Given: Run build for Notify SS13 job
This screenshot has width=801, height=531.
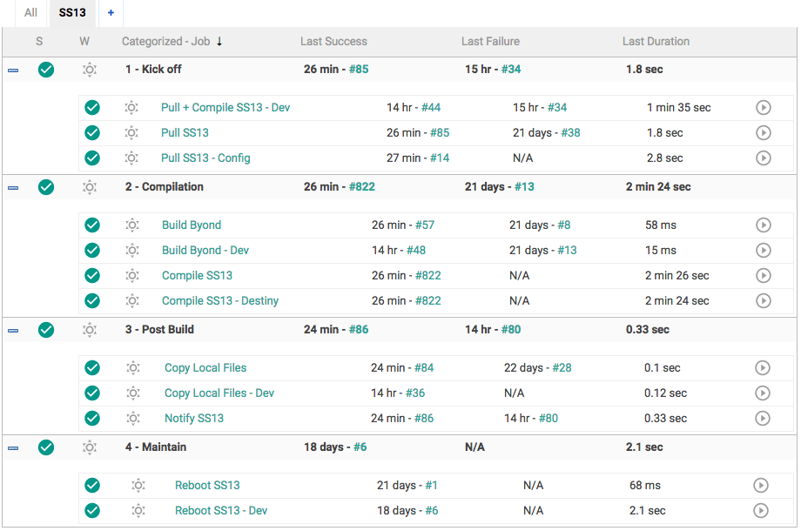Looking at the screenshot, I should pyautogui.click(x=763, y=419).
